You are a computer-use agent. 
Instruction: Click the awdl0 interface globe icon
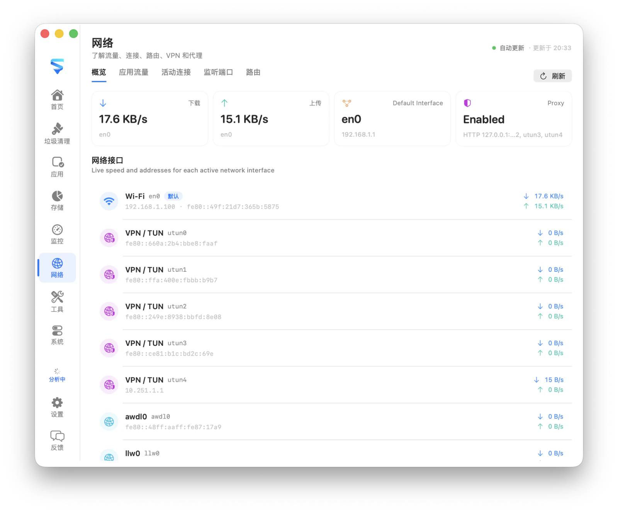tap(109, 422)
